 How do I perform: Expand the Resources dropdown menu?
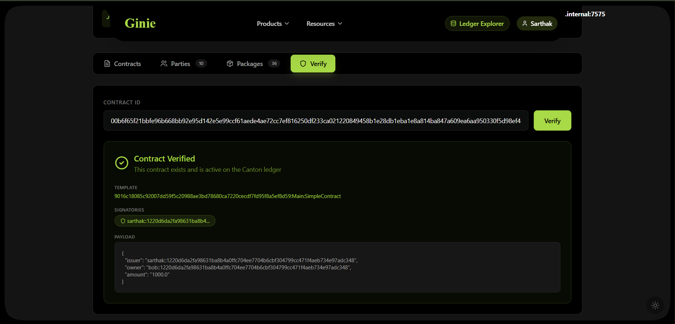[324, 24]
